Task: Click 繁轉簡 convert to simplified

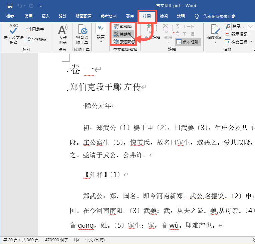Action: pos(123,26)
